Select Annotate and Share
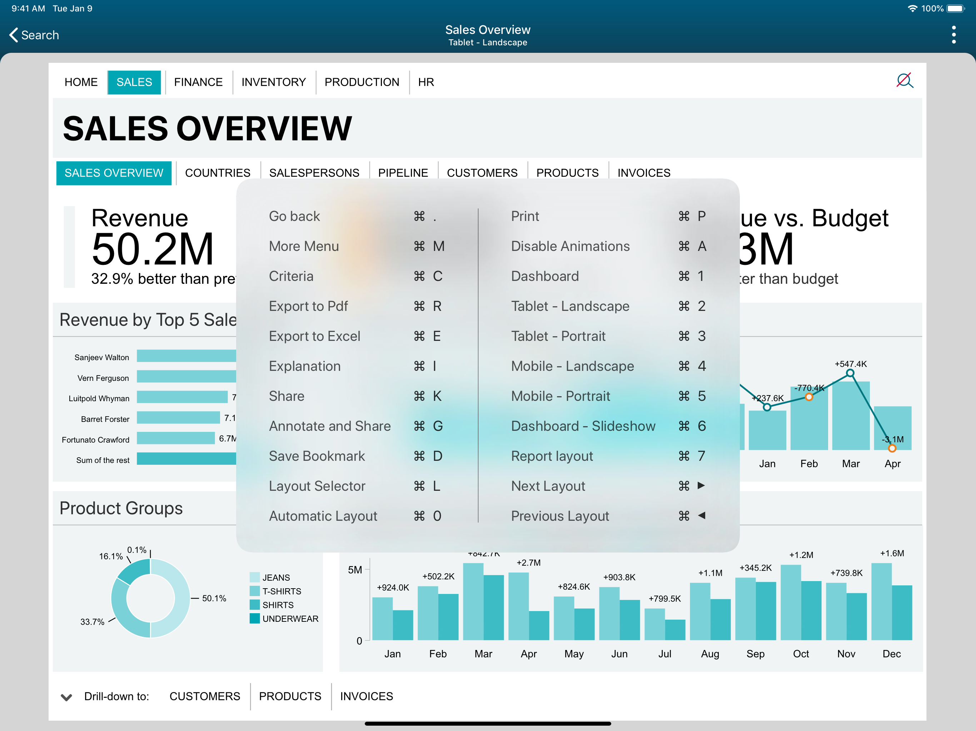This screenshot has width=976, height=731. (357, 426)
